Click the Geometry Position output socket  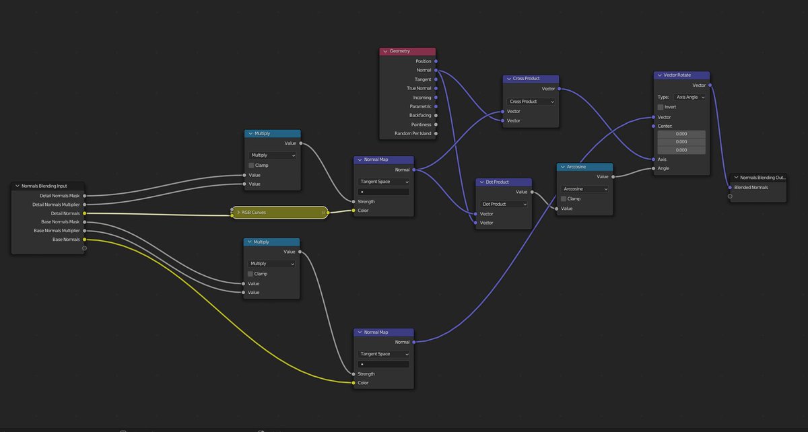[436, 61]
